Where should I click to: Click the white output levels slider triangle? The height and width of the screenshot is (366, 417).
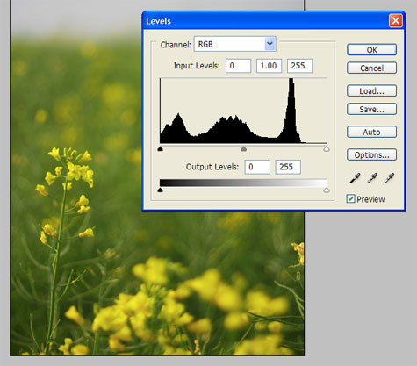[327, 190]
